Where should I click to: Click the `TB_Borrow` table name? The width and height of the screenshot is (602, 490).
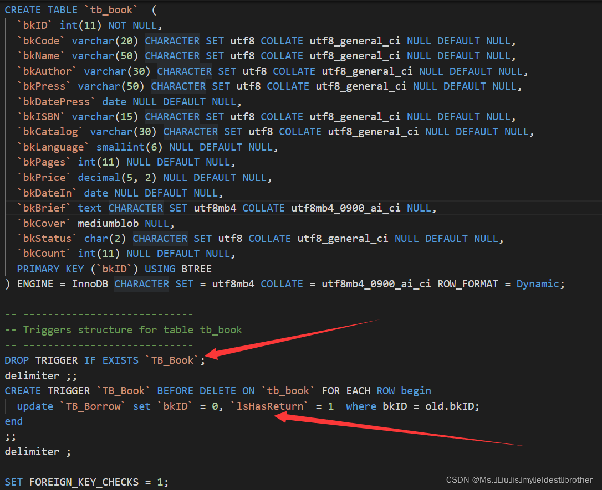(93, 406)
